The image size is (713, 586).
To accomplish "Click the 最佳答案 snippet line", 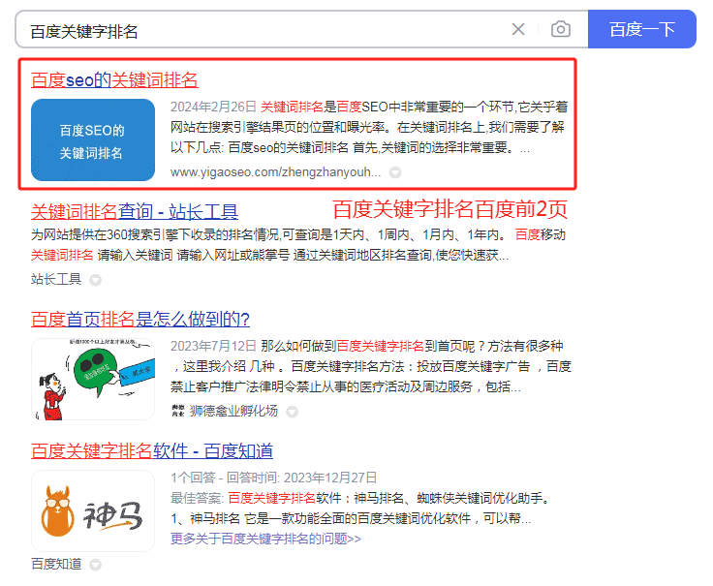I will 359,498.
